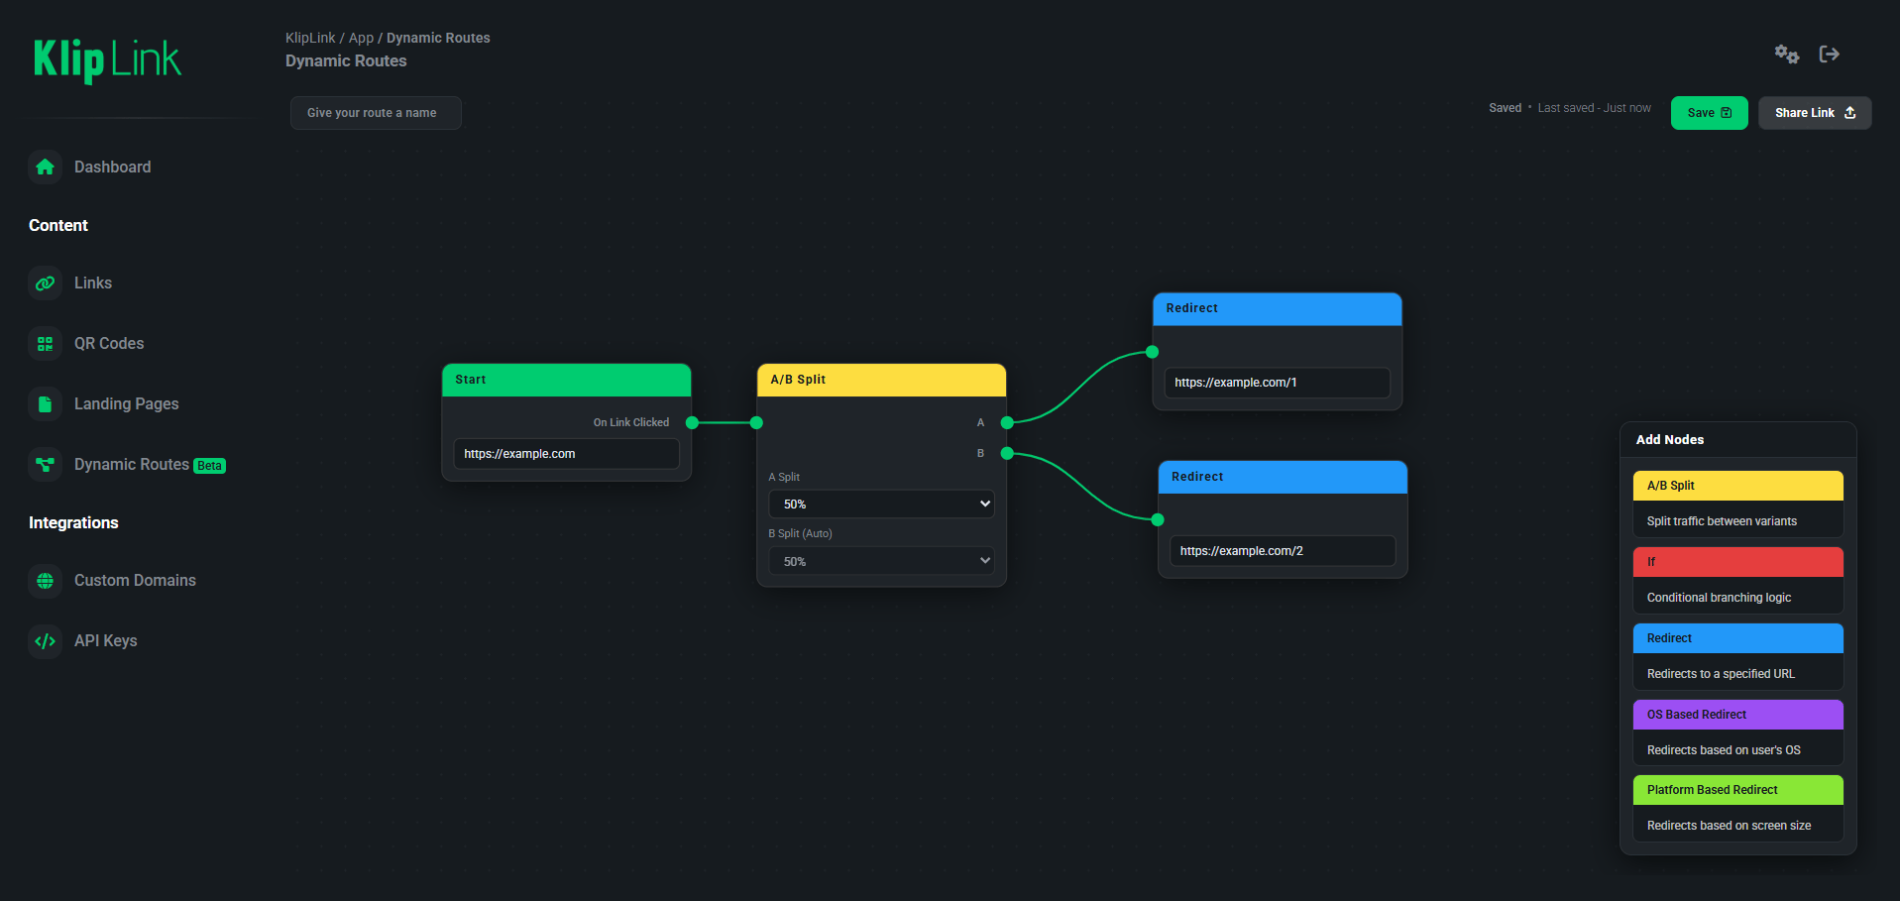
Task: Open Custom Domains page
Action: pos(135,581)
